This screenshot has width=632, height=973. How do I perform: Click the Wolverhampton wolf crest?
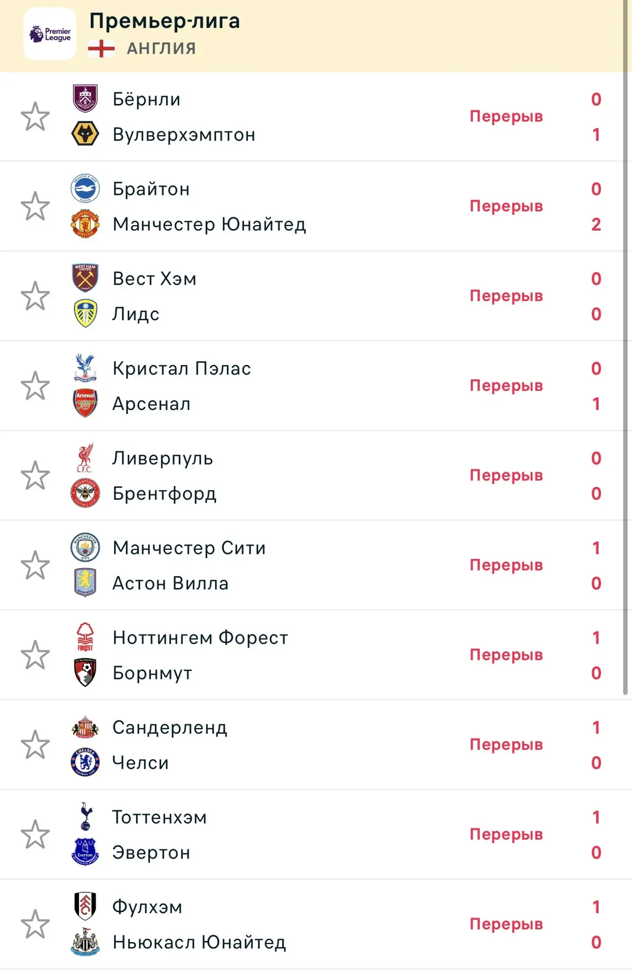[85, 134]
